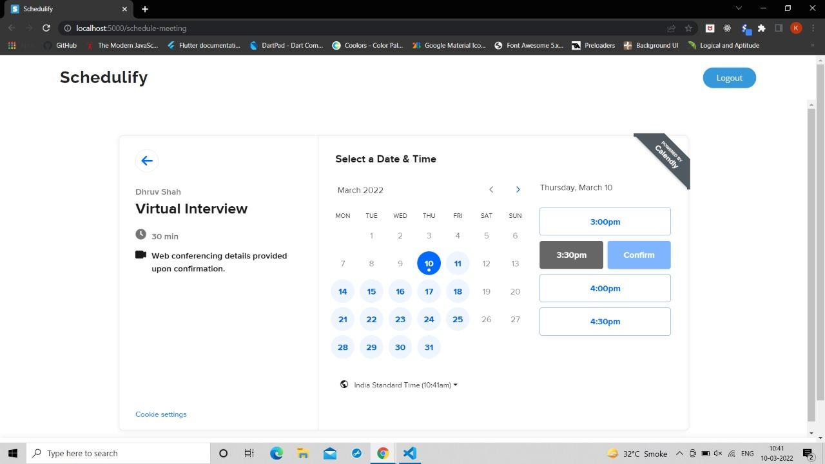
Task: Click the selected 3:30pm slot
Action: tap(571, 255)
